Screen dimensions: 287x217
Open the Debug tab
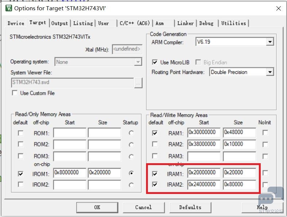click(206, 23)
